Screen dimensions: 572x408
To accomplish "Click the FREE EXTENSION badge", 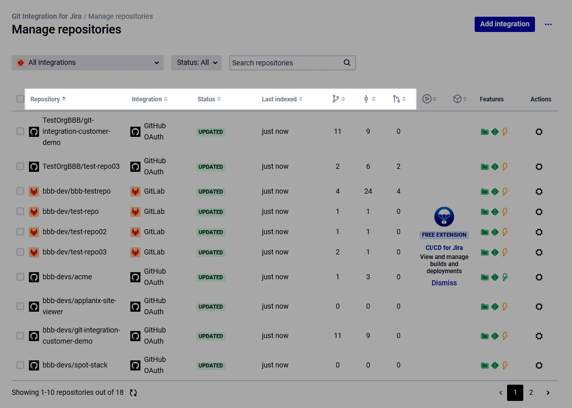I will [444, 235].
